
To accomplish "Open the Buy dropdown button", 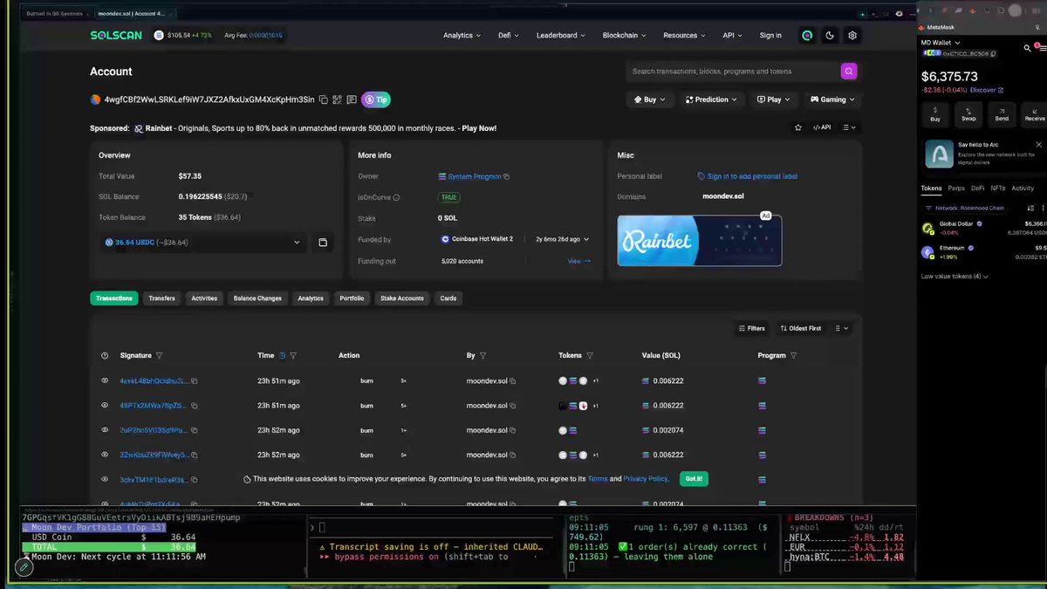I will click(x=649, y=99).
